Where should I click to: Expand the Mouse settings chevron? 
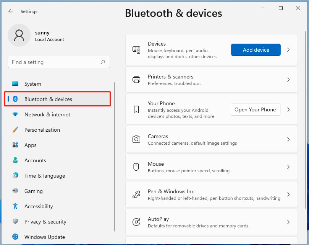point(288,167)
